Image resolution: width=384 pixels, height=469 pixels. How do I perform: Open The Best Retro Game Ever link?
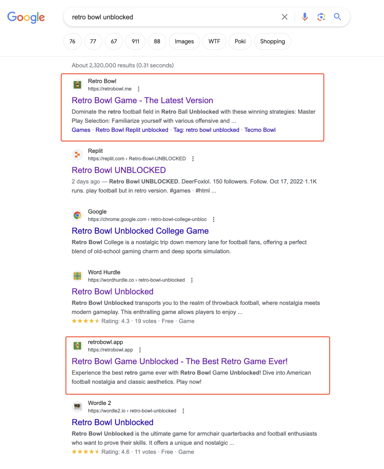click(180, 361)
